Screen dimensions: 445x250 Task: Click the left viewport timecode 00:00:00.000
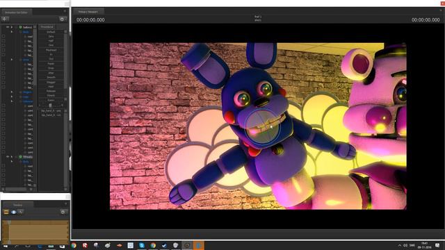(x=90, y=20)
